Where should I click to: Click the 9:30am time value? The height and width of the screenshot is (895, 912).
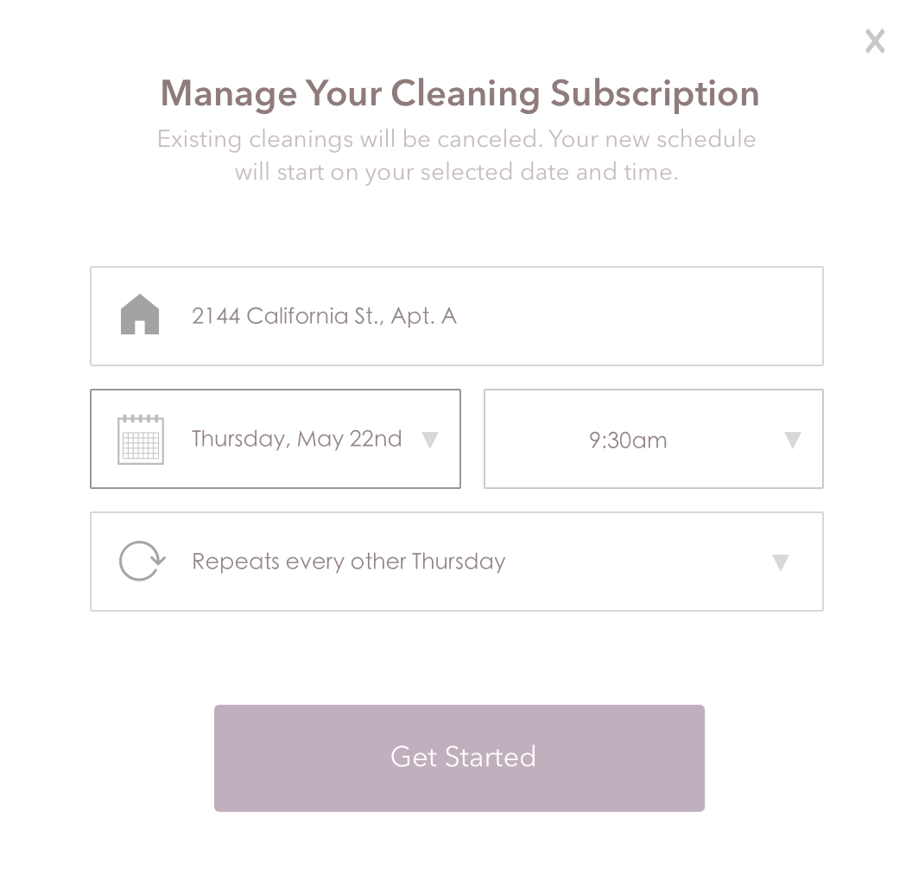point(628,441)
